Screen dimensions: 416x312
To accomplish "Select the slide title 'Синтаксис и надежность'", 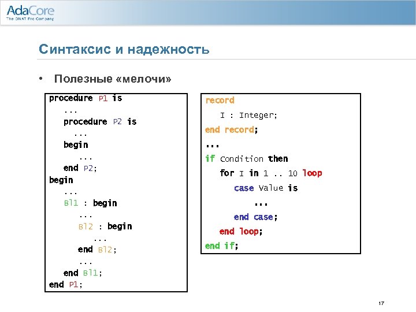I will point(124,49).
